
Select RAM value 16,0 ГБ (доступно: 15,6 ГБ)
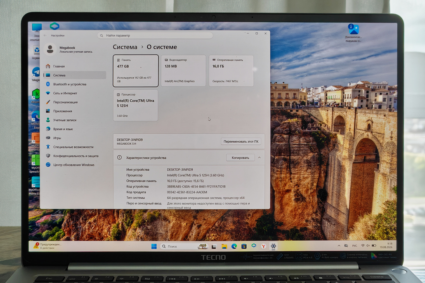[185, 181]
